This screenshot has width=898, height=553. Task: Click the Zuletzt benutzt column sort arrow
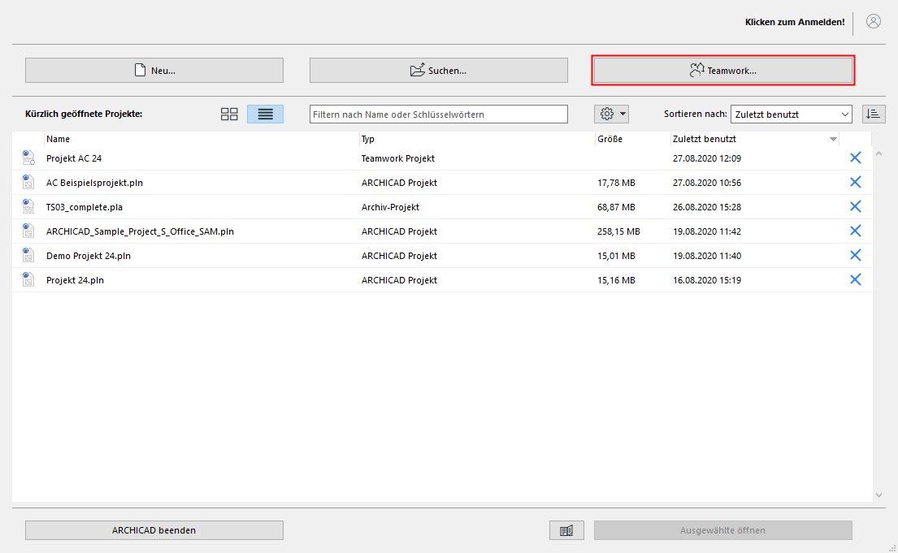833,139
